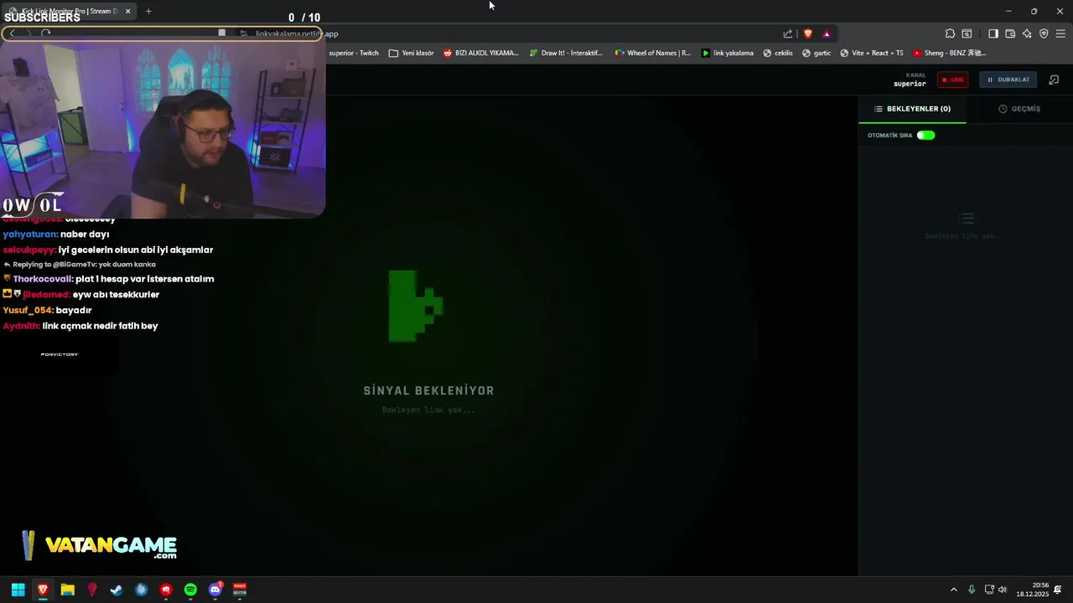The image size is (1073, 603).
Task: Open Leo AI assistant sparkle icon
Action: click(x=1027, y=33)
